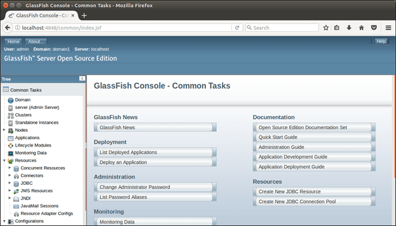Click the About... button
Screen dimensions: 396x226
click(x=36, y=41)
